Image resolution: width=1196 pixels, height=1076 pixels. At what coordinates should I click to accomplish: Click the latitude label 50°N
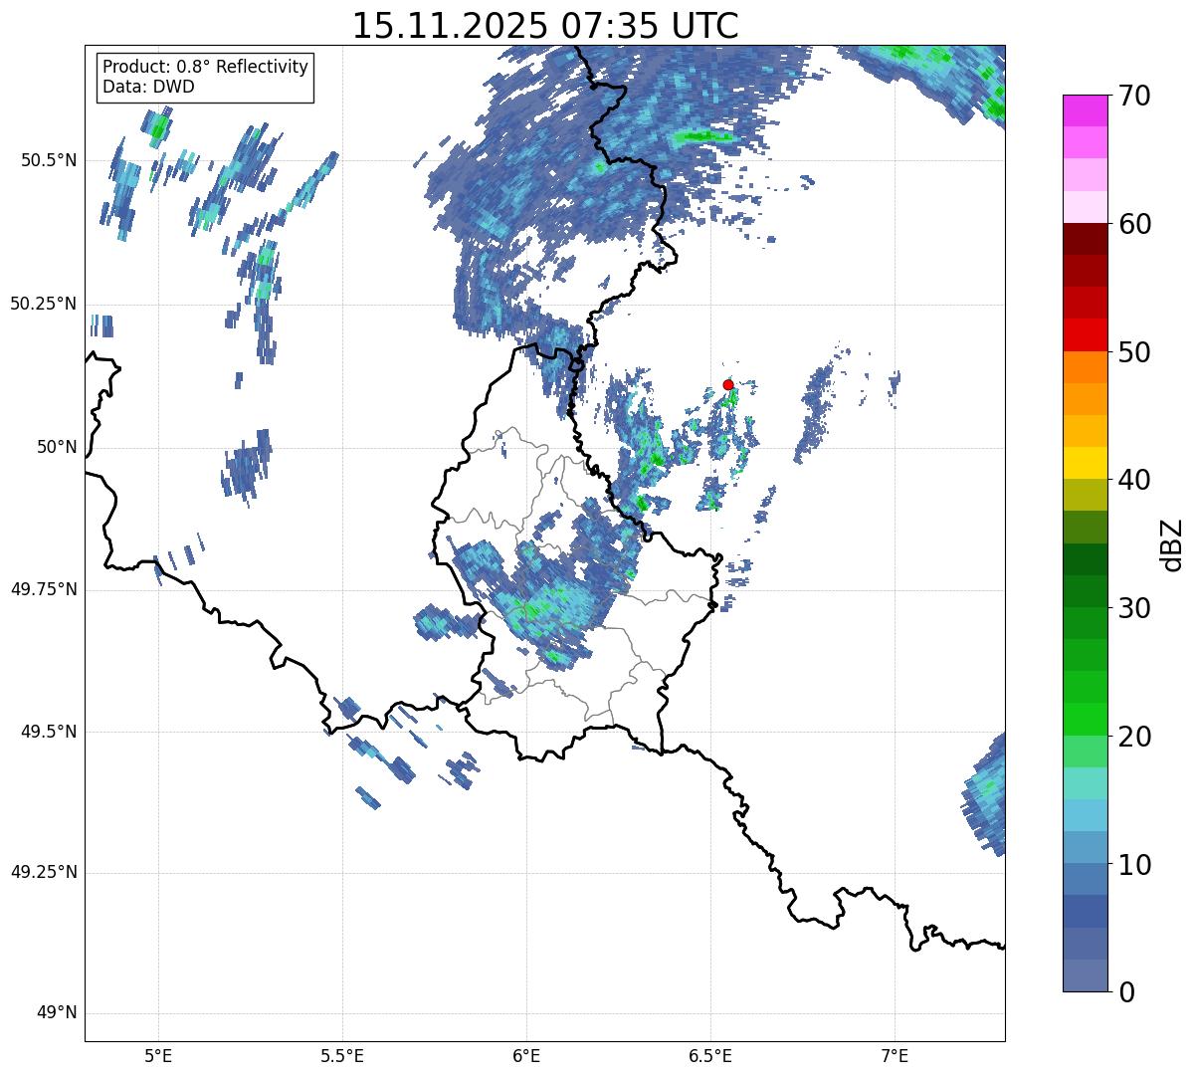57,447
